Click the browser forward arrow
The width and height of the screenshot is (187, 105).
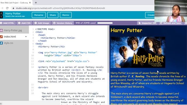tap(2, 8)
